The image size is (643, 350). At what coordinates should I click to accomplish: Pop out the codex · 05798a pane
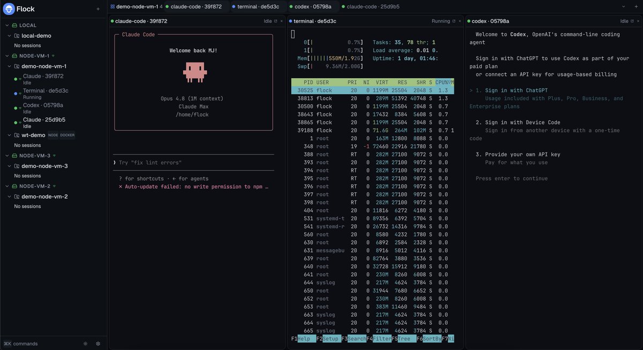(631, 21)
